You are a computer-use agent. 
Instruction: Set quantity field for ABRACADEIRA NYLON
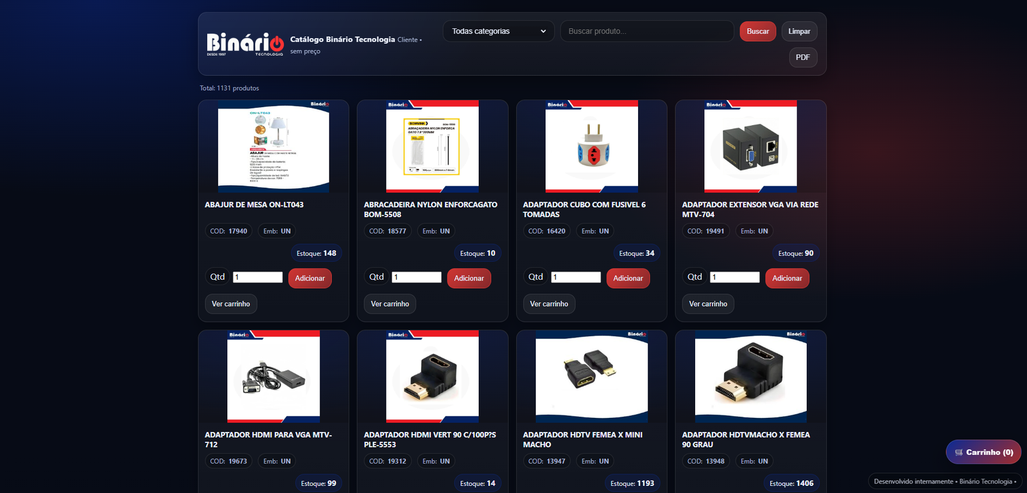pos(417,277)
